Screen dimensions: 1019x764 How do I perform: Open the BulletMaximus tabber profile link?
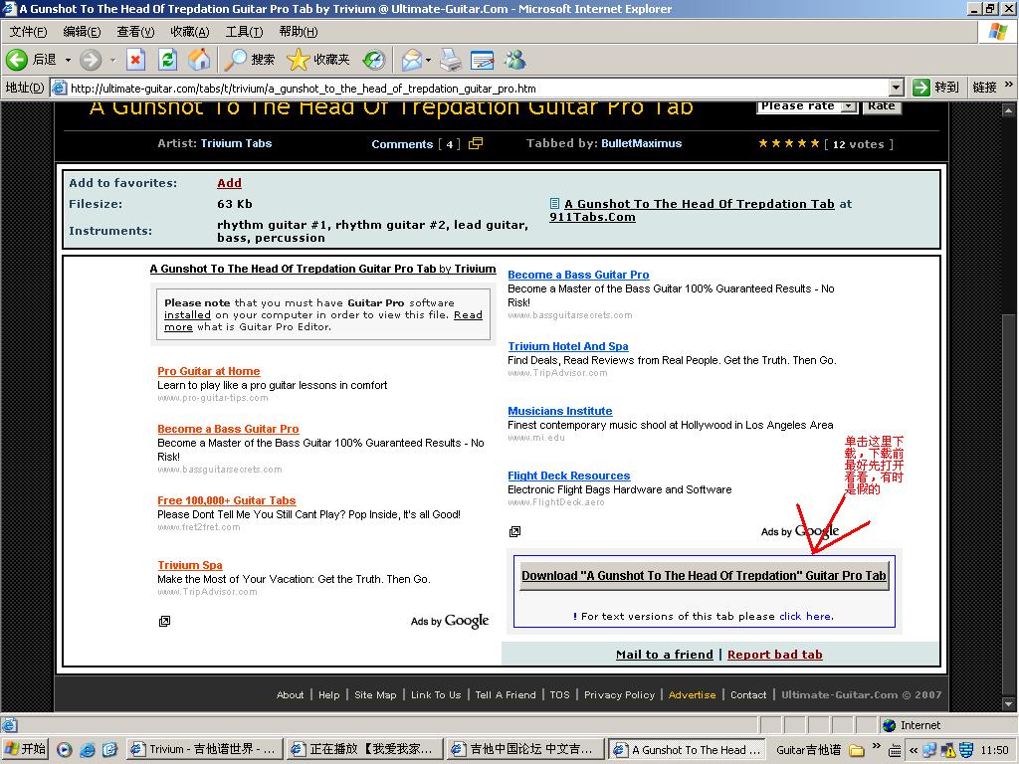pos(642,143)
